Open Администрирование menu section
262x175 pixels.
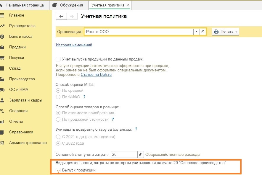coord(28,143)
